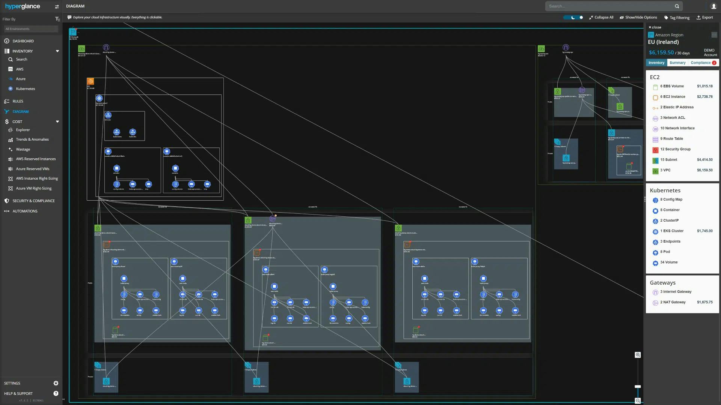Expand the Inventory section

57,51
